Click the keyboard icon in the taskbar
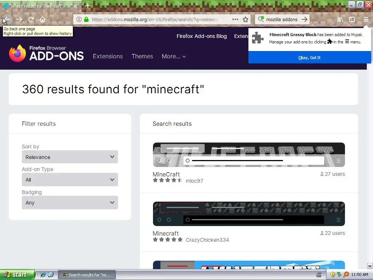The height and width of the screenshot is (280, 373). point(319,275)
